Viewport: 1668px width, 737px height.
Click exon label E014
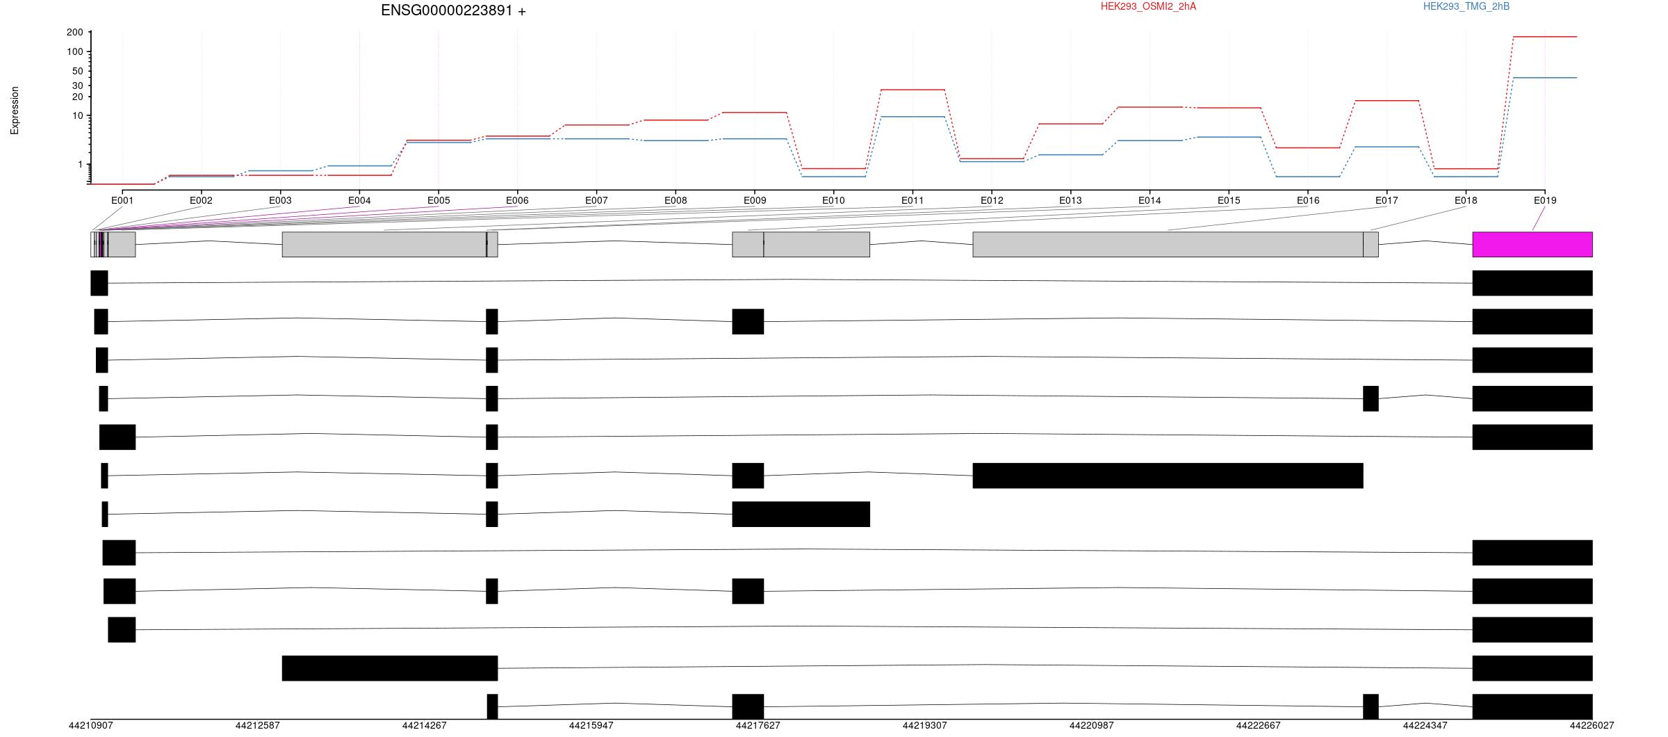(1150, 200)
